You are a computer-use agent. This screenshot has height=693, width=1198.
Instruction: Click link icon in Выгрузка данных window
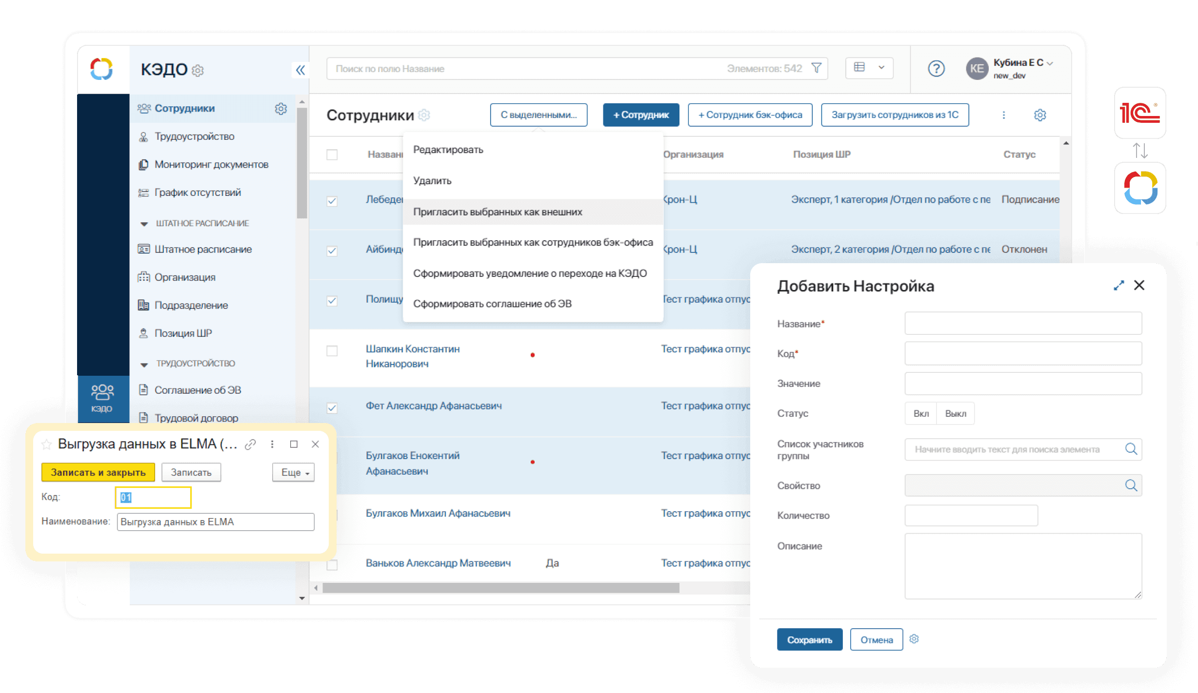250,444
